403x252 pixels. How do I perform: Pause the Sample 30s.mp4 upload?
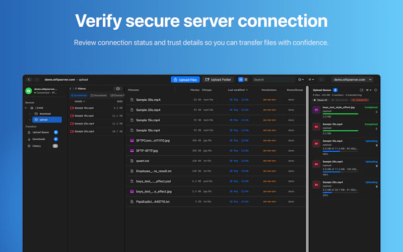pos(376,186)
